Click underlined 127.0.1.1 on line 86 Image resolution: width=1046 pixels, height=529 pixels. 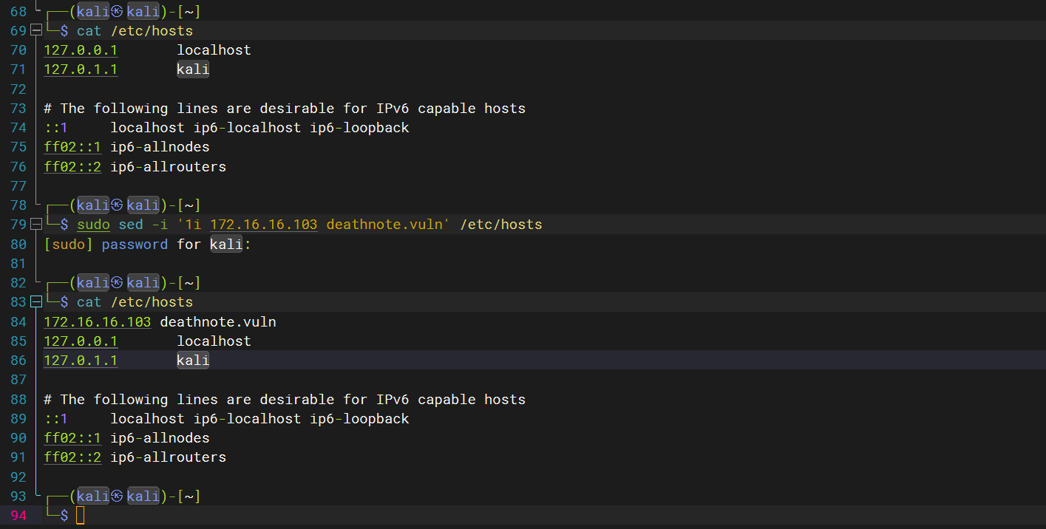click(x=81, y=361)
